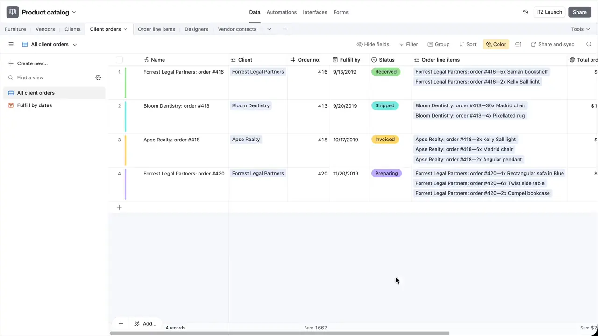Image resolution: width=598 pixels, height=336 pixels.
Task: Open the row height icon in the toolbar
Action: pyautogui.click(x=518, y=44)
